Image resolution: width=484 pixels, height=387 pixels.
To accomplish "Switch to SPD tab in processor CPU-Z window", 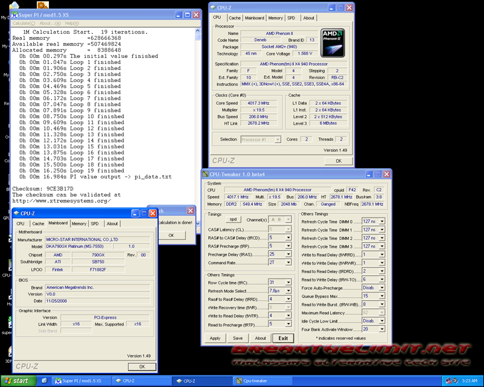I will tap(291, 18).
